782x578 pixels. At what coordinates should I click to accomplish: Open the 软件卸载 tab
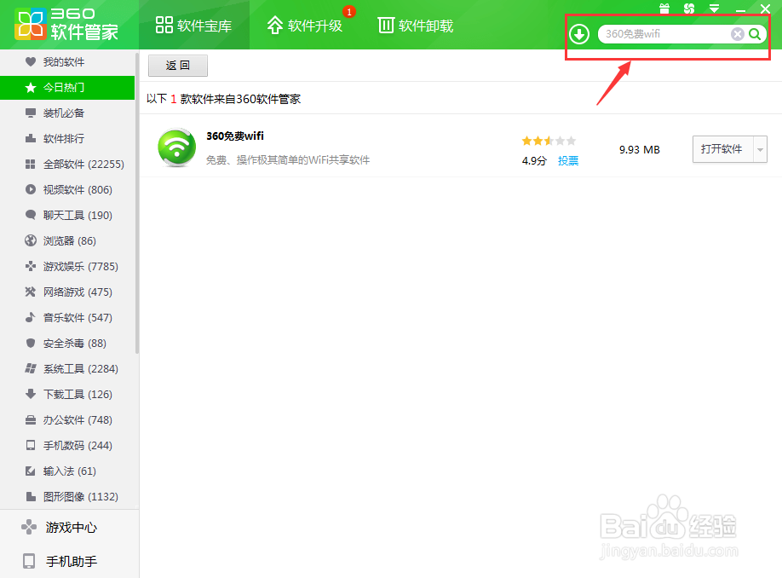pos(416,25)
